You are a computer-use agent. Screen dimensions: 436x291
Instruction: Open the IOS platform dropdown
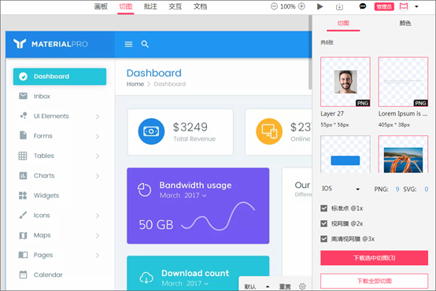[x=341, y=189]
